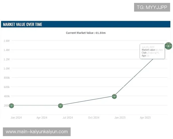Click the Oct 2024 x-axis label
Image resolution: width=173 pixels, height=139 pixels.
point(94,118)
